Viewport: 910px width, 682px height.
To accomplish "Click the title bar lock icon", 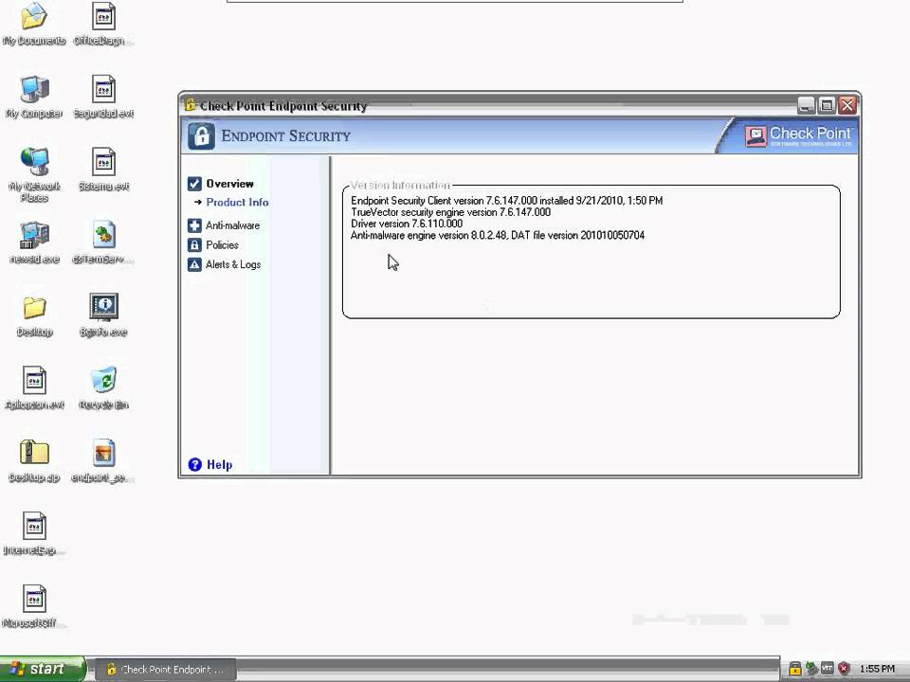I will (x=190, y=105).
